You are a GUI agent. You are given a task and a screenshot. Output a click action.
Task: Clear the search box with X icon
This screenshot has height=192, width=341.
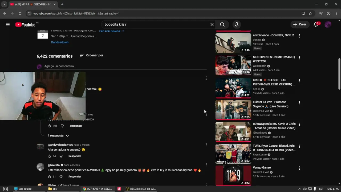pyautogui.click(x=212, y=25)
